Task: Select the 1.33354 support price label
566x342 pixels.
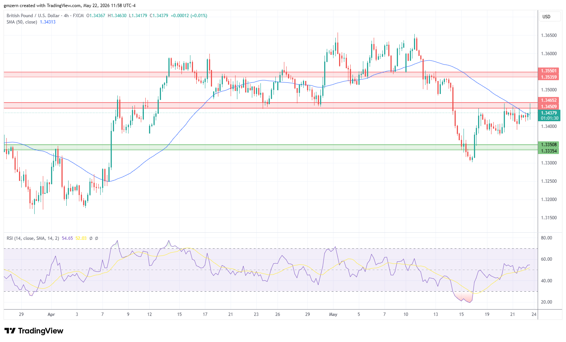Action: 549,151
